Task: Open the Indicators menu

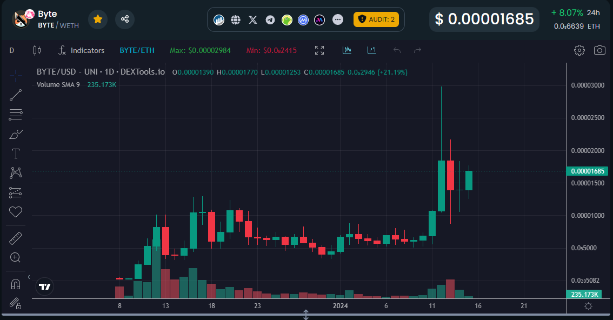Action: coord(81,50)
